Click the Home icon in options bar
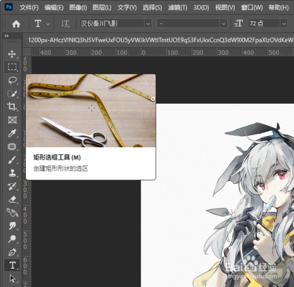294x287 pixels. pyautogui.click(x=16, y=24)
